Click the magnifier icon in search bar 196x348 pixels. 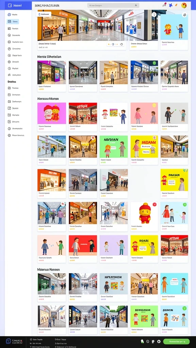pyautogui.click(x=136, y=5)
